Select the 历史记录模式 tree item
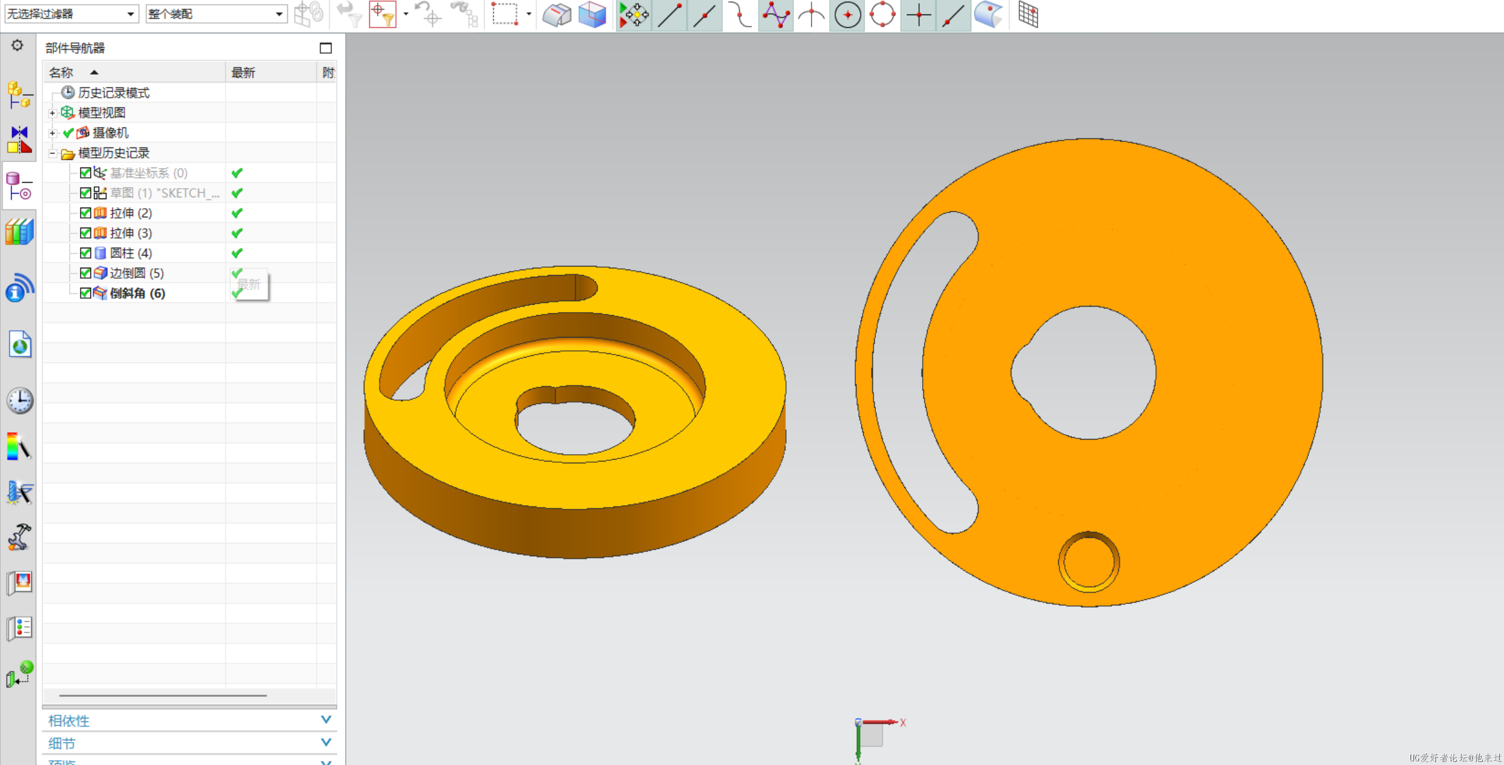 tap(114, 93)
